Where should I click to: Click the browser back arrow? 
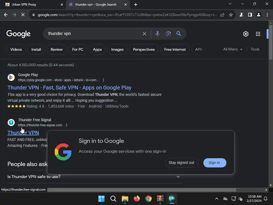[x=6, y=15]
